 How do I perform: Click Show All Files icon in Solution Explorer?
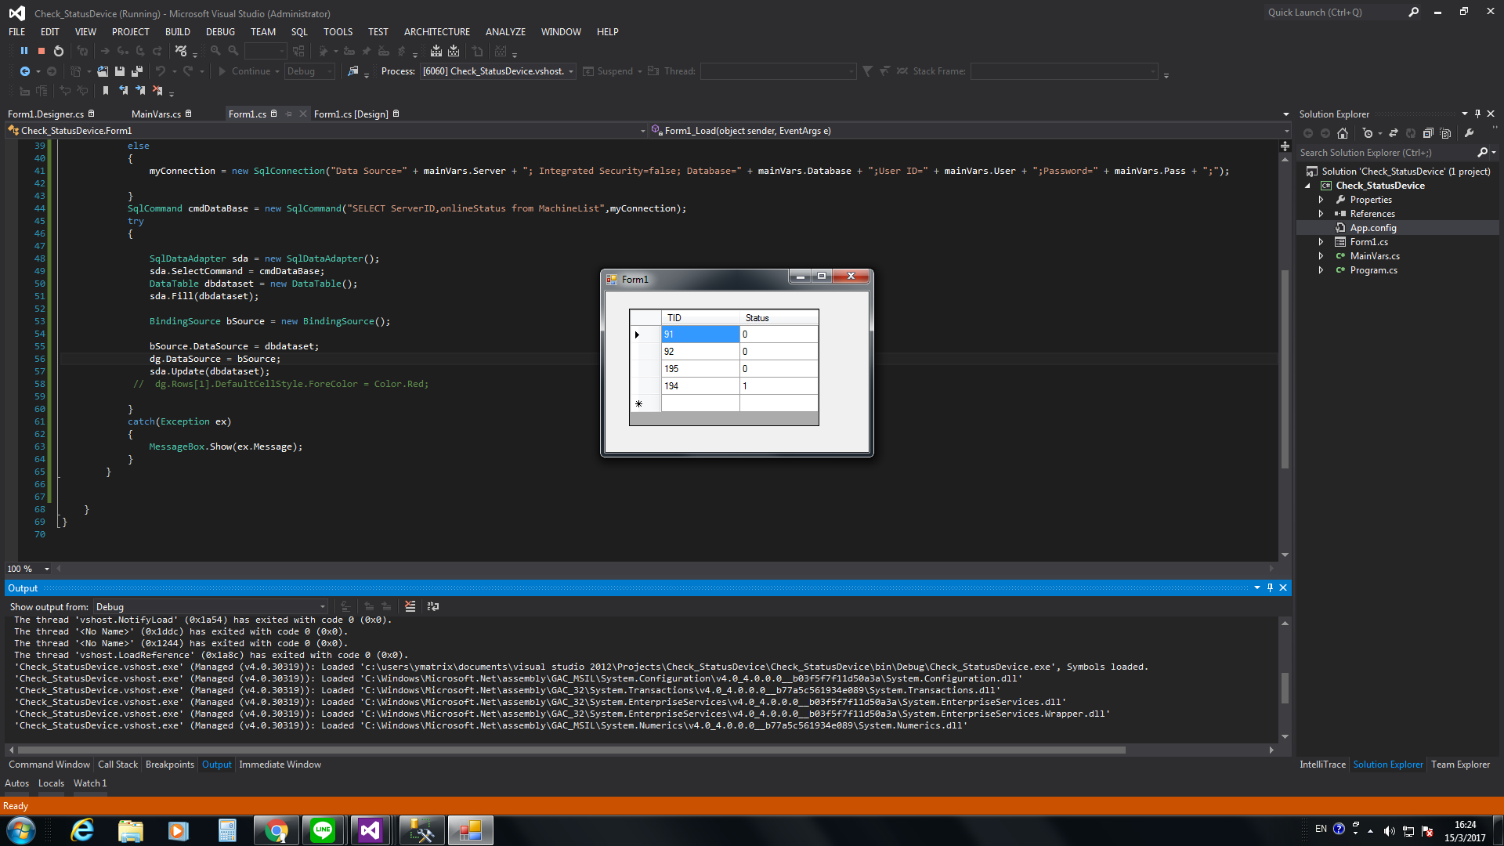tap(1445, 133)
